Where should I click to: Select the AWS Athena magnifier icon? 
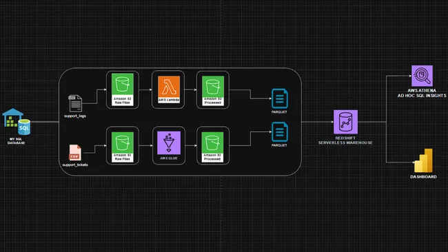tap(422, 76)
